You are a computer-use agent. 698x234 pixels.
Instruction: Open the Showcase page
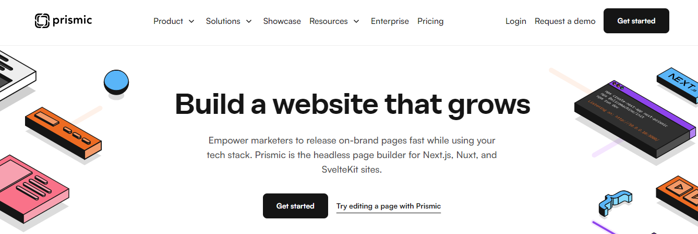282,21
